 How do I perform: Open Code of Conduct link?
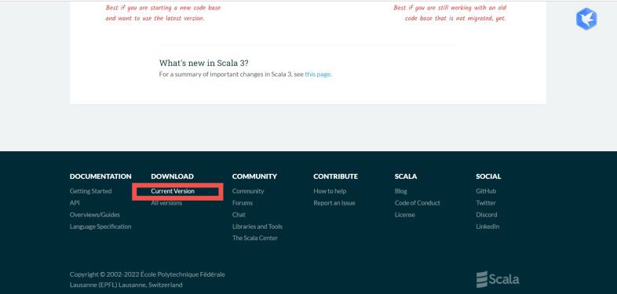point(417,203)
